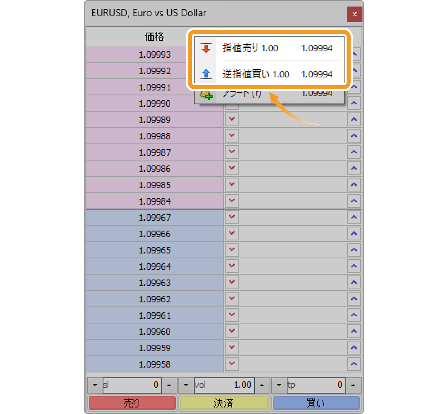Image resolution: width=448 pixels, height=414 pixels.
Task: Increase the tp take profit value
Action: [x=353, y=385]
